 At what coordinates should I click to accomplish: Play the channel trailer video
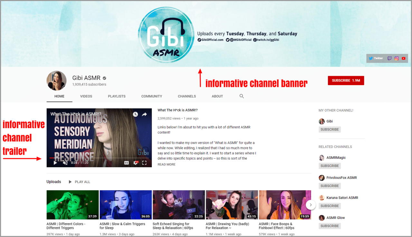[x=55, y=163]
